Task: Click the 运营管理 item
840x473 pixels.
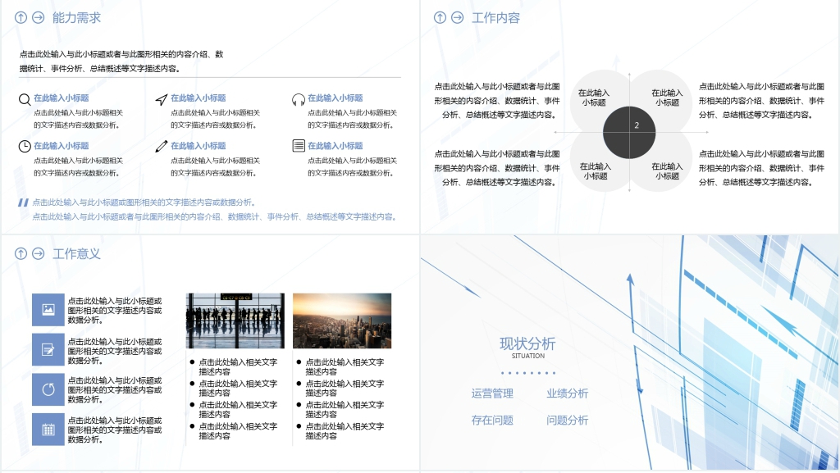Action: pos(492,393)
